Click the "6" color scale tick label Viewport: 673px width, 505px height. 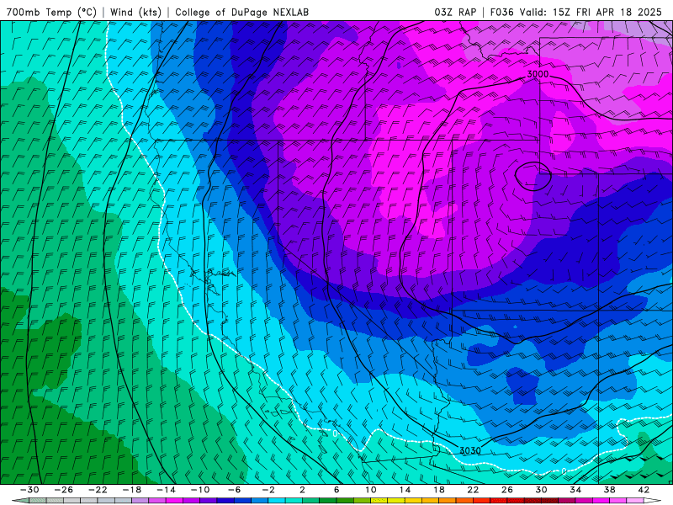pos(336,490)
